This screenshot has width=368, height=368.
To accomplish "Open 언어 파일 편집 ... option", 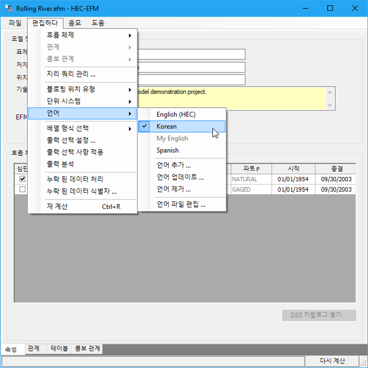I will click(x=180, y=205).
